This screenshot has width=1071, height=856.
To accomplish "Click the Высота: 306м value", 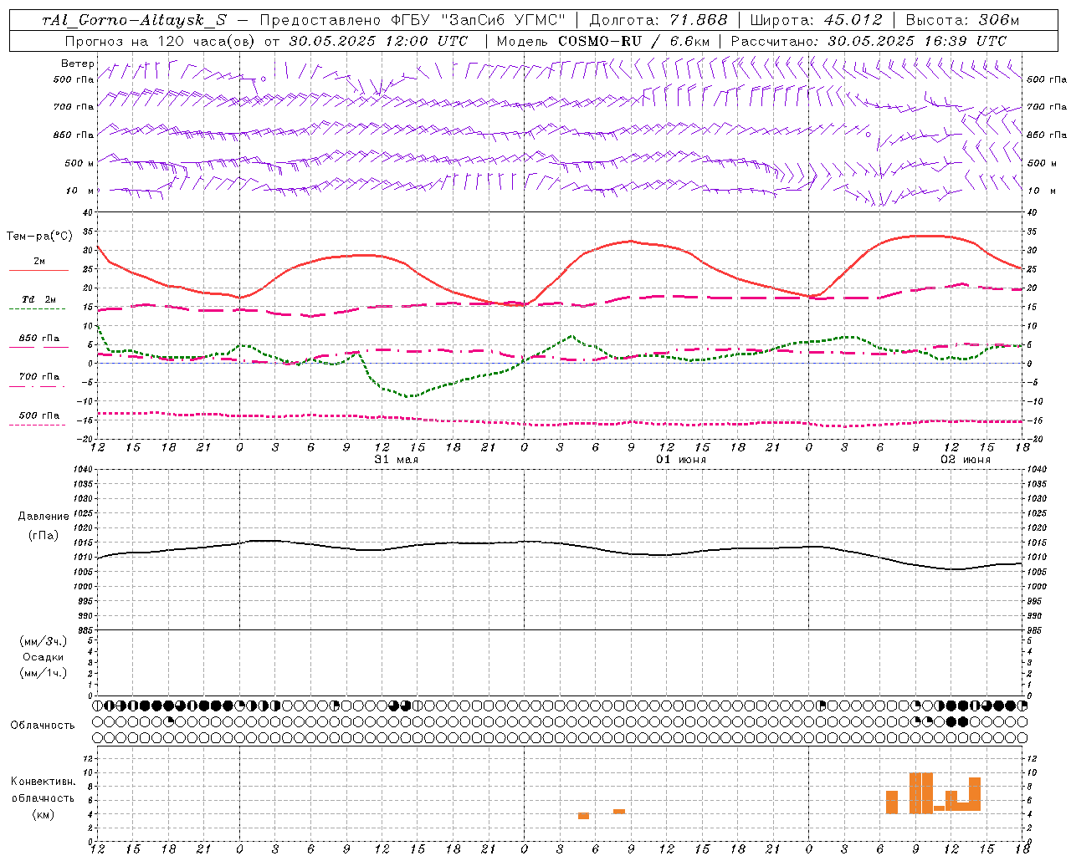I will pyautogui.click(x=962, y=20).
